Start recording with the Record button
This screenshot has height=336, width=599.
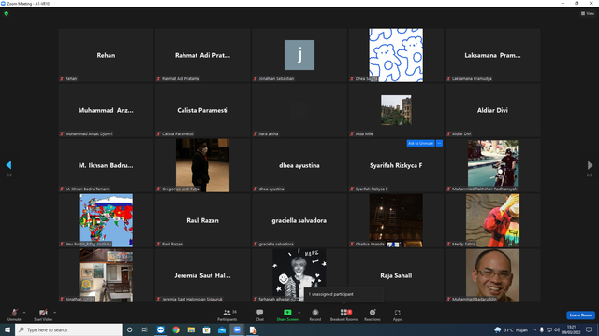pos(315,315)
